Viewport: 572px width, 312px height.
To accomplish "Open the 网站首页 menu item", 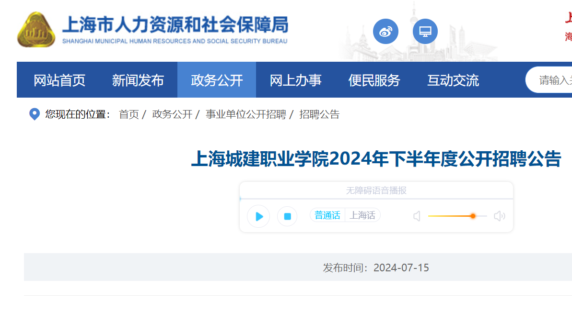I will point(59,80).
